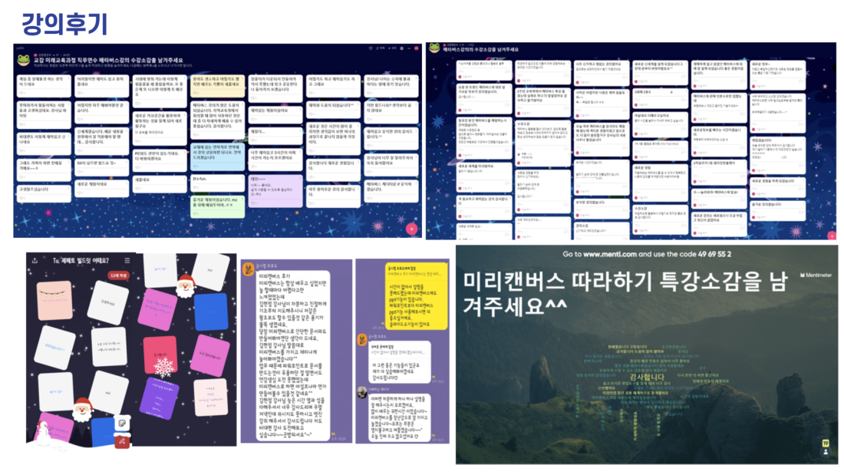Click the heart icon in Padlet's top bar
Viewport: 844px width, 475px height.
coord(371,48)
